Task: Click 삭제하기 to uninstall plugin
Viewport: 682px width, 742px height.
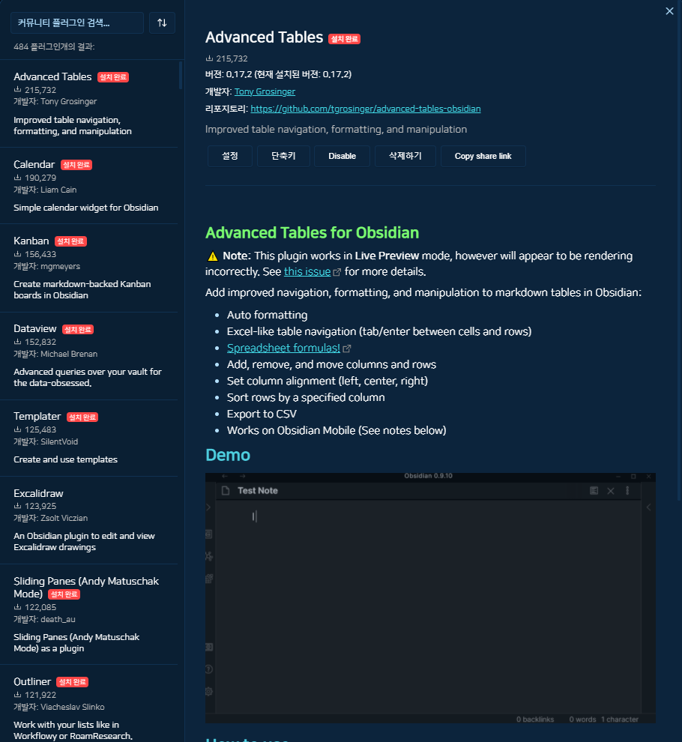Action: tap(405, 156)
